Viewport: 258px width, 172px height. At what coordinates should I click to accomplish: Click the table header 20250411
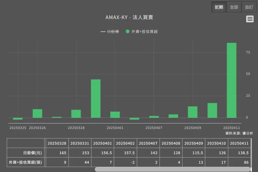pyautogui.click(x=239, y=143)
